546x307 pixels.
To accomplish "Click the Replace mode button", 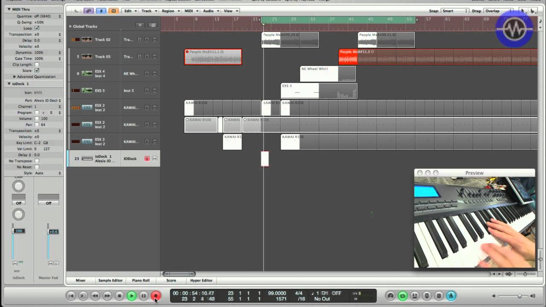I will pos(427,295).
